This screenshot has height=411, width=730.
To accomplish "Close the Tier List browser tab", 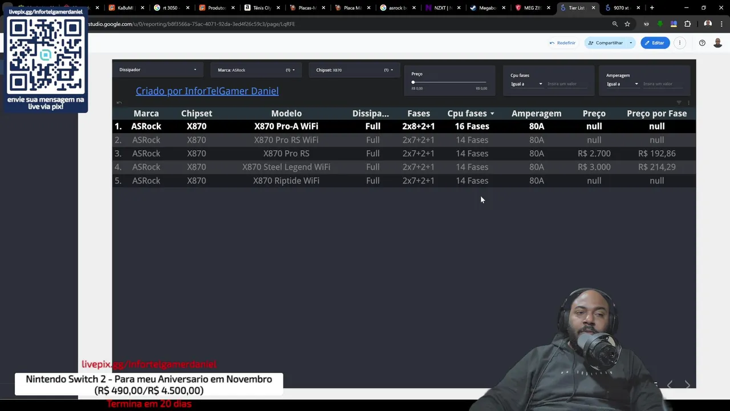I will tap(593, 8).
